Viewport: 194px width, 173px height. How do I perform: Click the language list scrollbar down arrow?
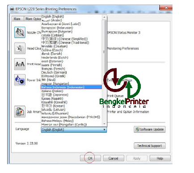click(104, 124)
